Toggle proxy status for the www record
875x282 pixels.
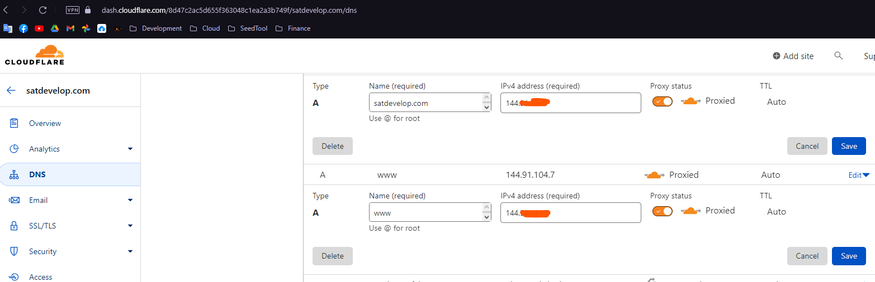(662, 211)
